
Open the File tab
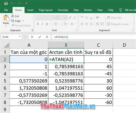pos(6,10)
